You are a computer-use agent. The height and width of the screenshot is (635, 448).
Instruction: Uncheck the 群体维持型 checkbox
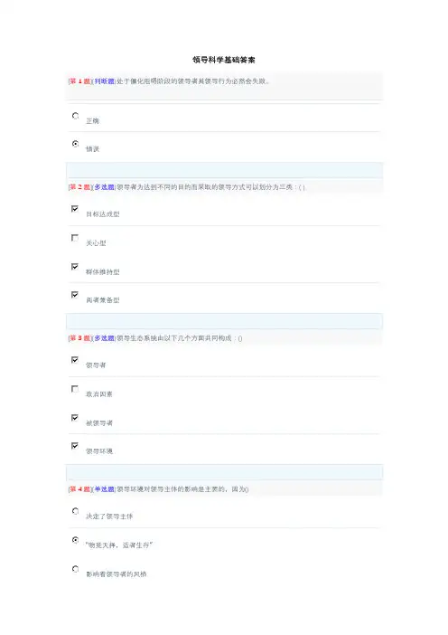pos(75,267)
